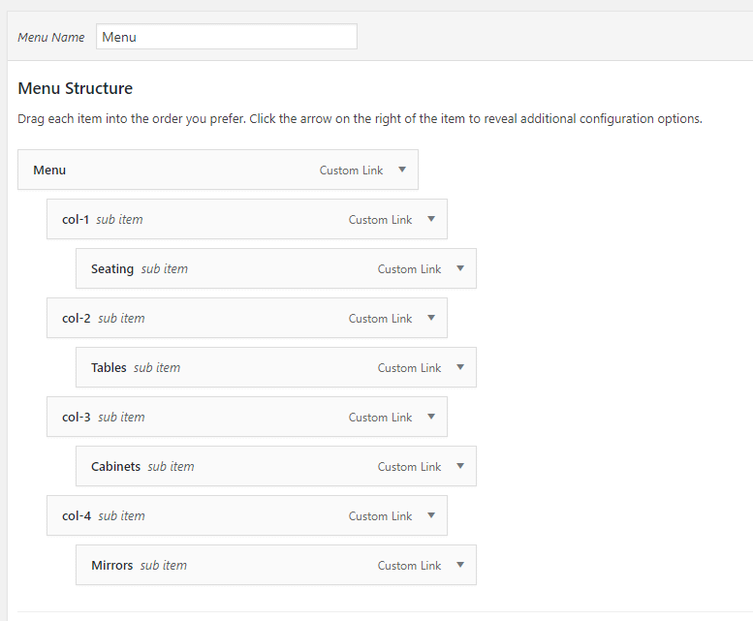Select the top-level Menu item title

(x=49, y=171)
